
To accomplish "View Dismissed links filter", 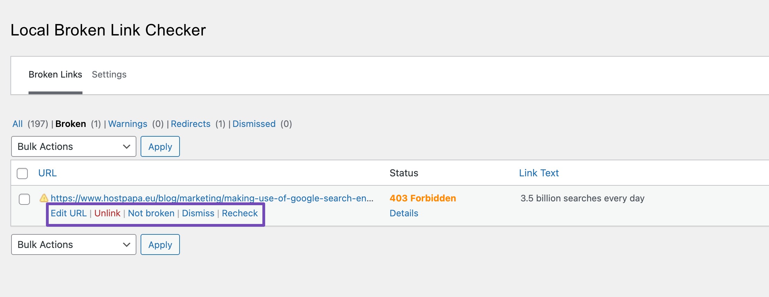I will pos(254,124).
